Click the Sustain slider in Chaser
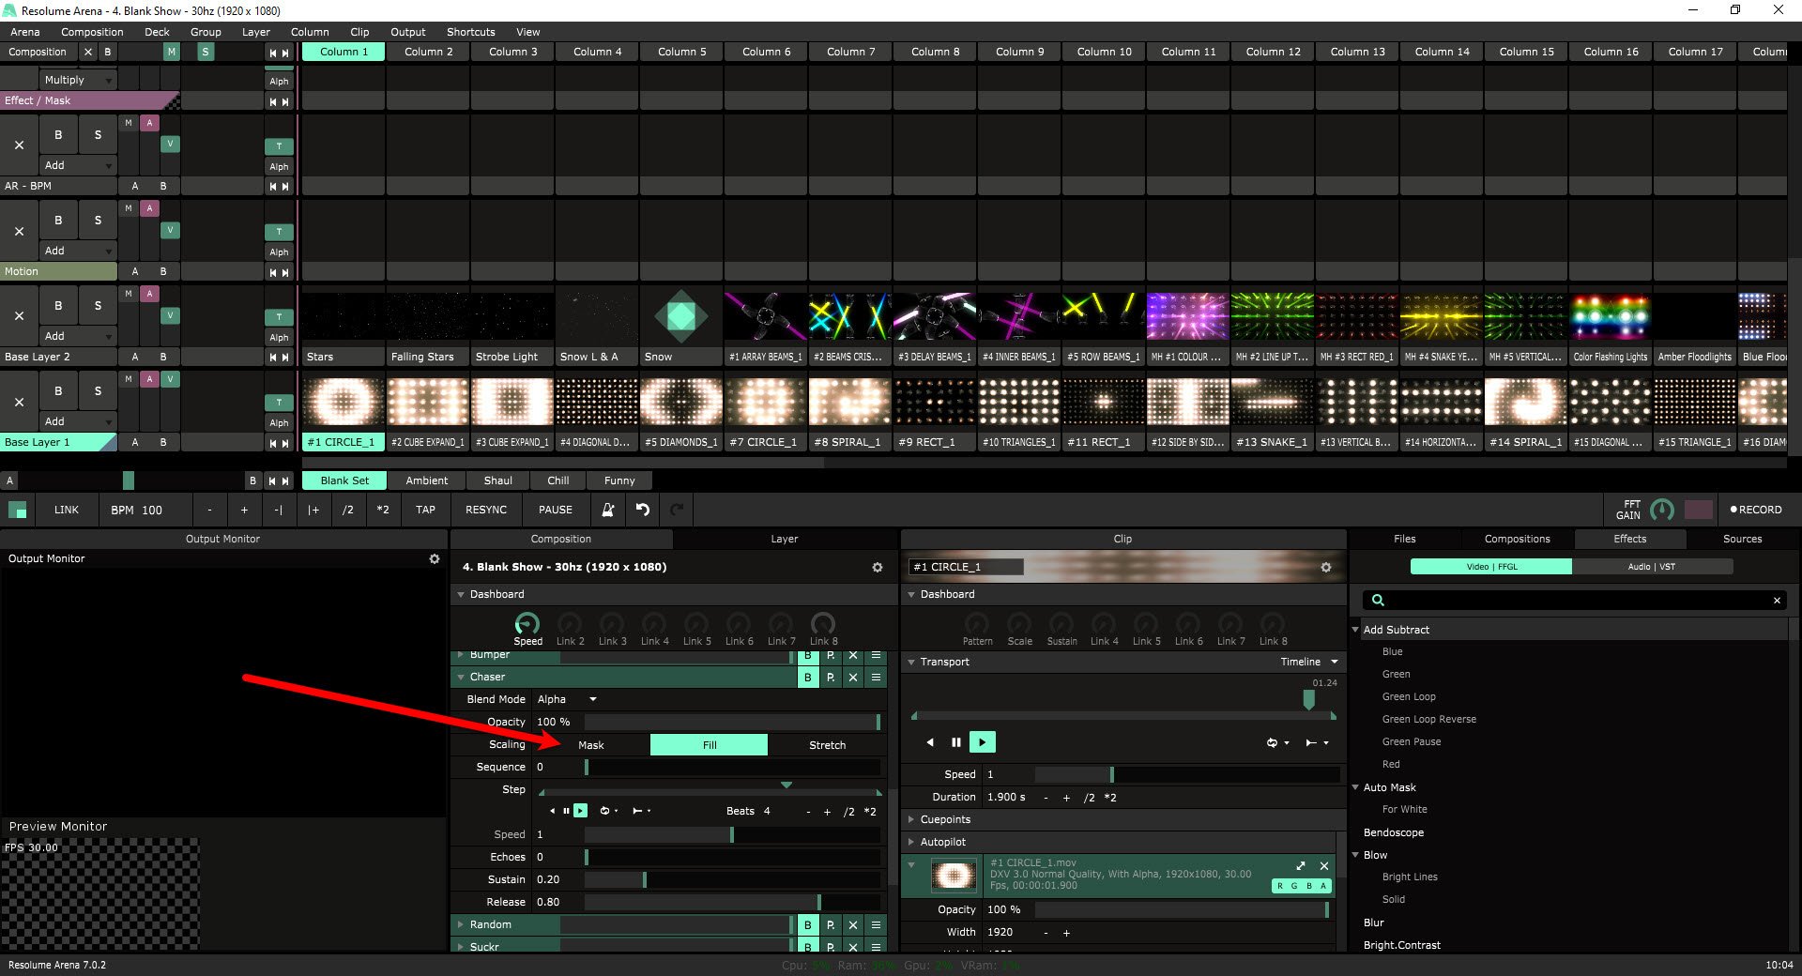Viewport: 1802px width, 976px height. click(x=732, y=879)
